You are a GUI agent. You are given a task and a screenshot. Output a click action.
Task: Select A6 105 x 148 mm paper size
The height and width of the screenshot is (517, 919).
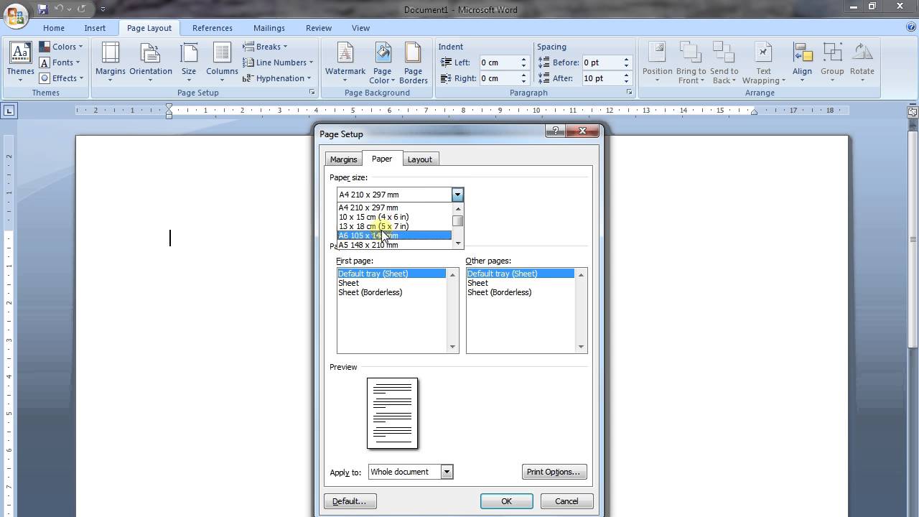pyautogui.click(x=394, y=236)
